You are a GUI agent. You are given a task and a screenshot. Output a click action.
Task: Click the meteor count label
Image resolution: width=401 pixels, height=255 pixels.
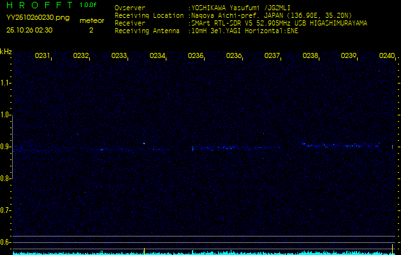point(91,21)
